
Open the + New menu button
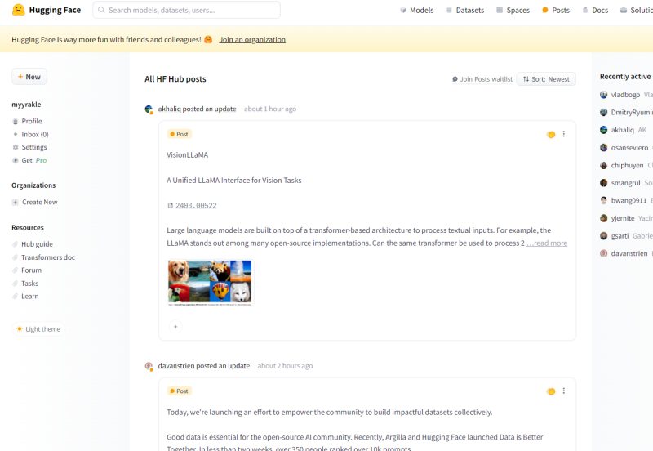point(29,77)
